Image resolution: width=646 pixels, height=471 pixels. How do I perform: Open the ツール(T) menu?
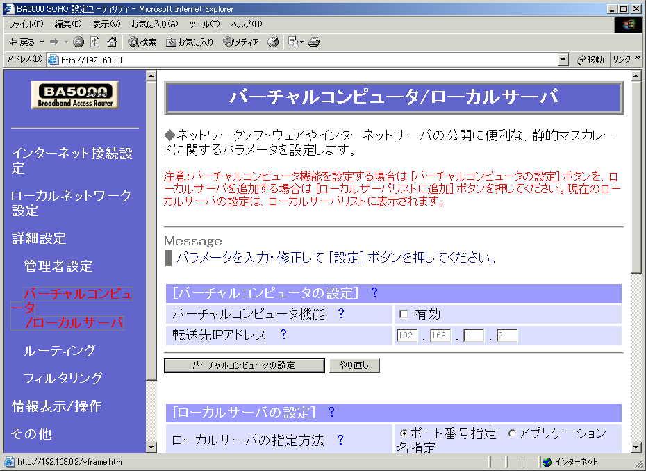coord(204,24)
